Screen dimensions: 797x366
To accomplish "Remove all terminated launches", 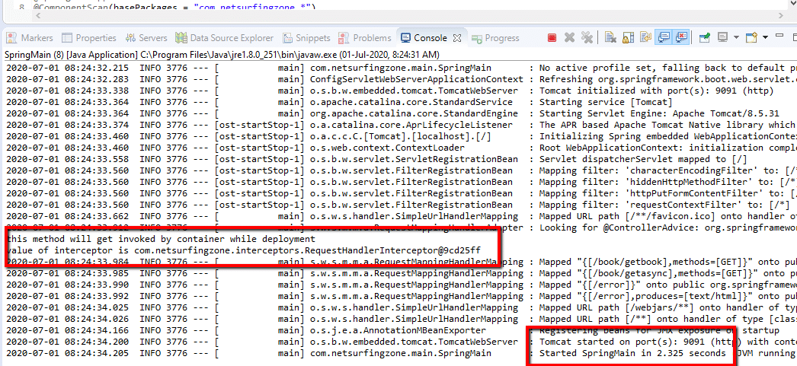I will coord(587,37).
